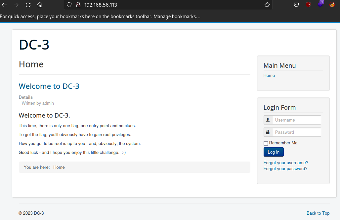Click the username person icon in Login Form
The height and width of the screenshot is (220, 340).
point(268,120)
